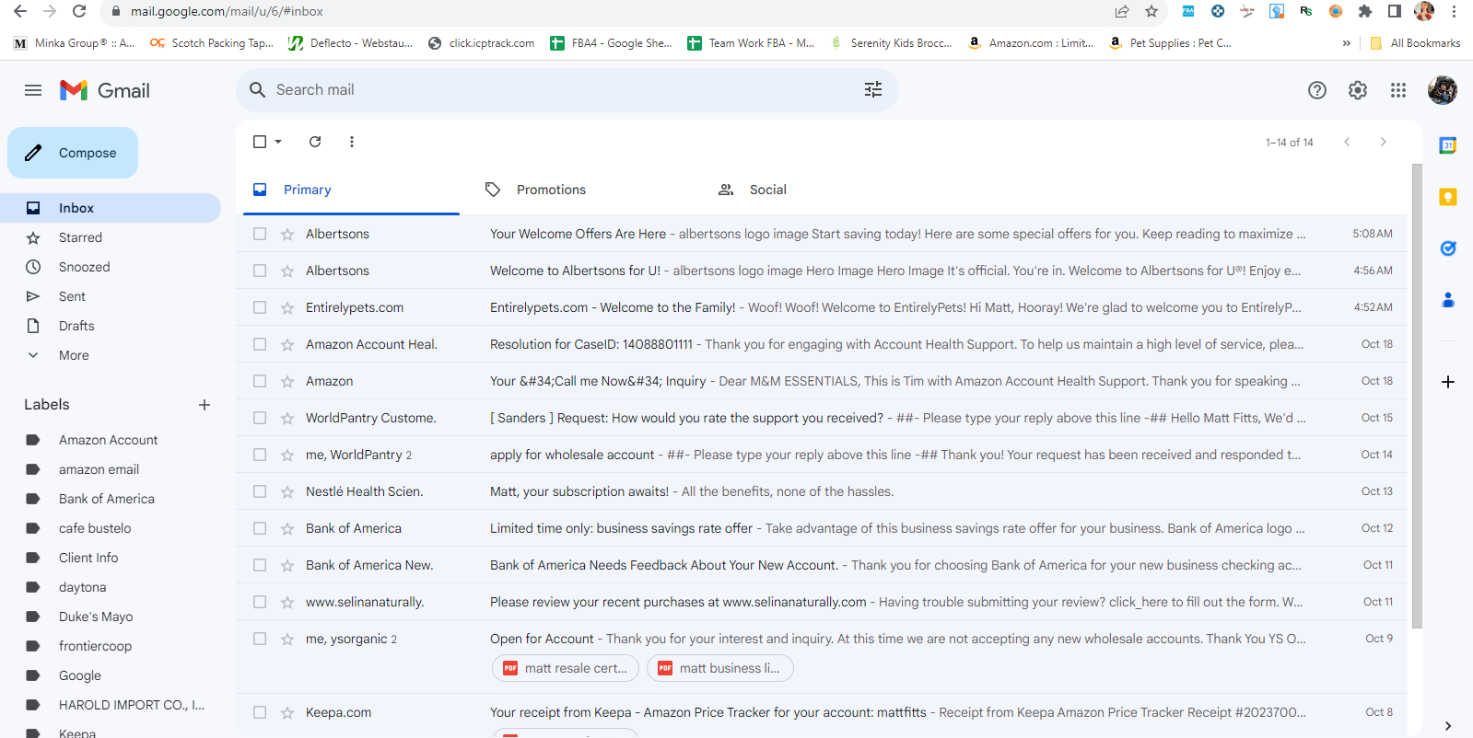Open the Gmail main menu hamburger
The height and width of the screenshot is (738, 1473).
click(33, 90)
